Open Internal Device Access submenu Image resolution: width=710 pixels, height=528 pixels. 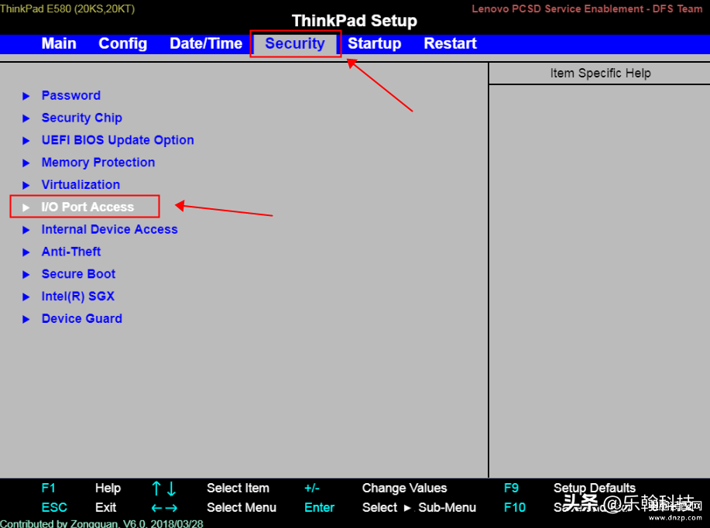tap(110, 229)
